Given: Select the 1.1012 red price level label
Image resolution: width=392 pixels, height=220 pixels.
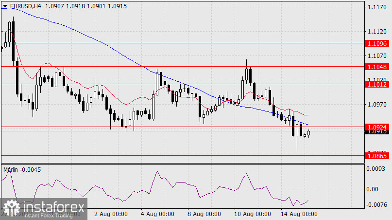Looking at the screenshot, I should pyautogui.click(x=377, y=84).
